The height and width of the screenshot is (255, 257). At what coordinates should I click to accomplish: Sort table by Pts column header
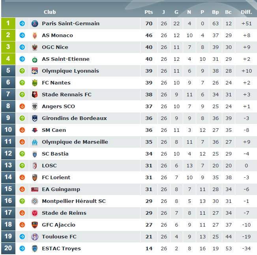pos(149,12)
